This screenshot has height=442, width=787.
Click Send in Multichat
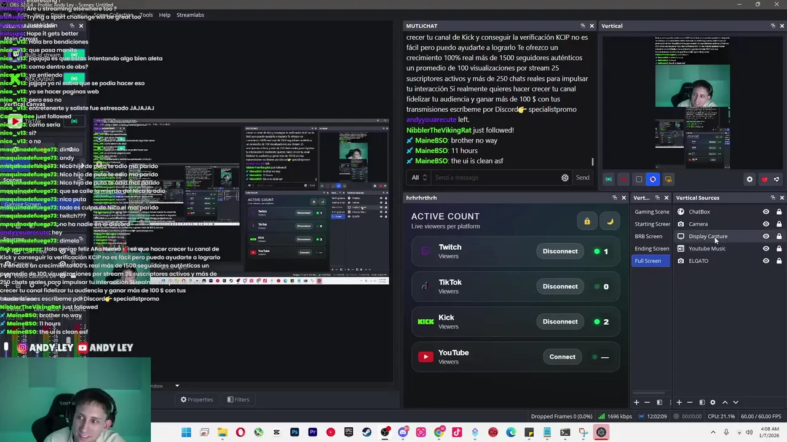[x=582, y=177]
